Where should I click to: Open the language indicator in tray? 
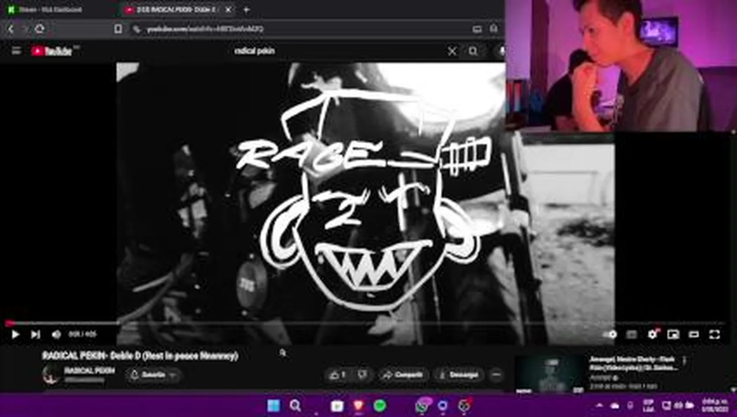point(648,405)
